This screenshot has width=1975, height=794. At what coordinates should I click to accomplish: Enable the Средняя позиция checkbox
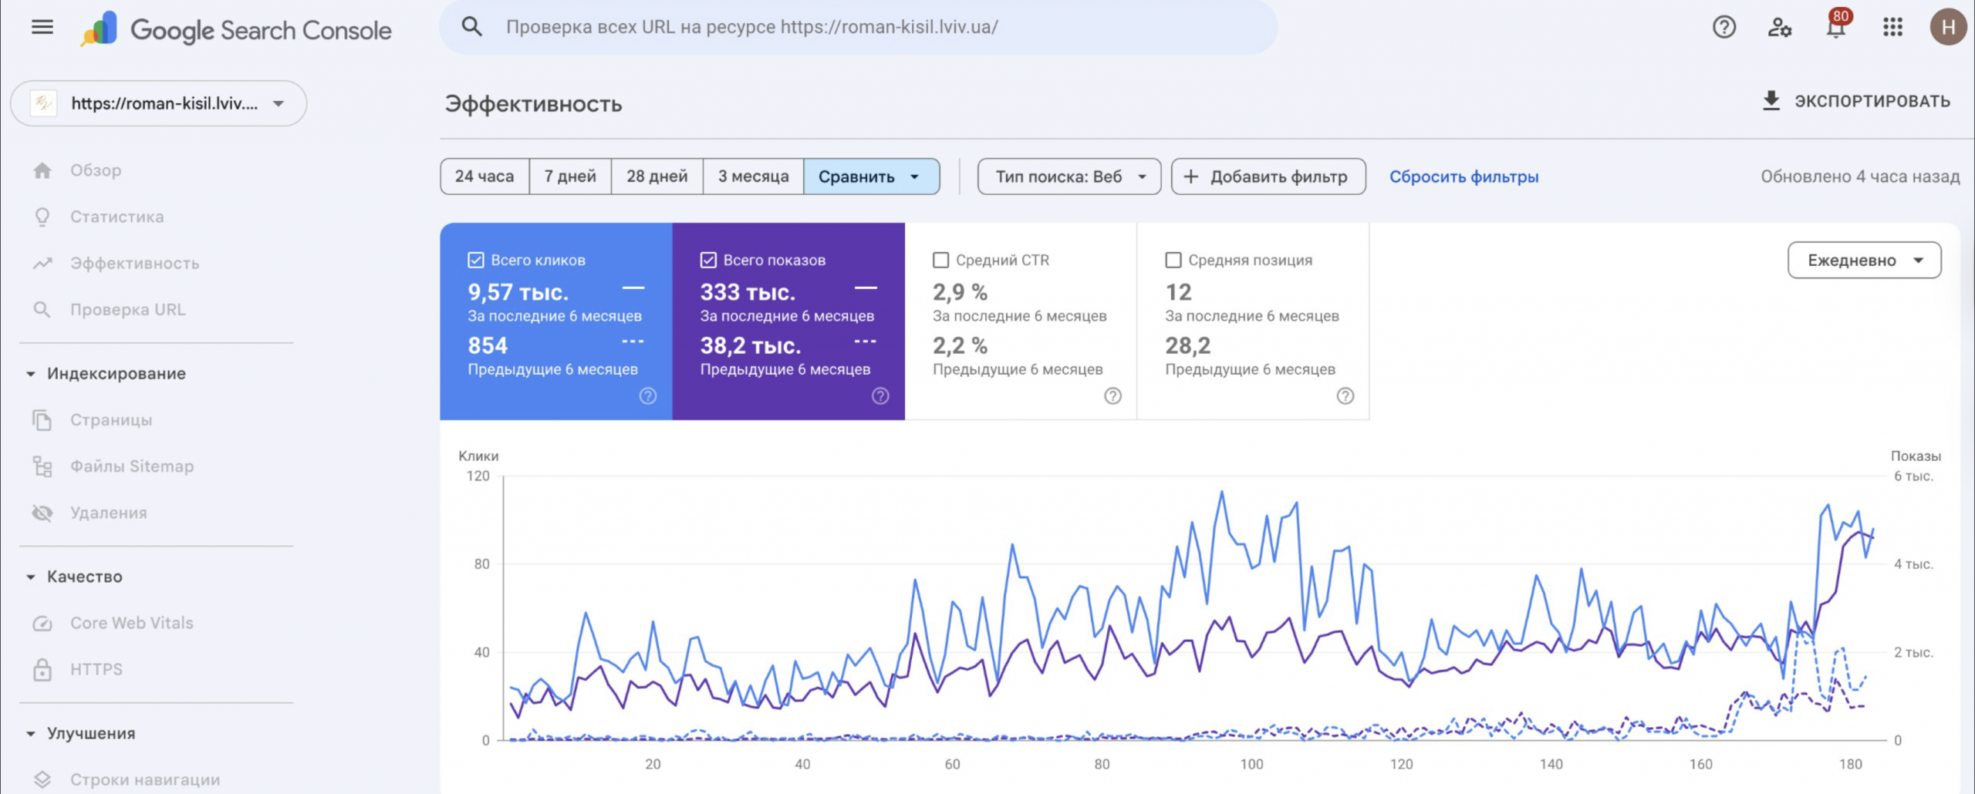(1173, 261)
